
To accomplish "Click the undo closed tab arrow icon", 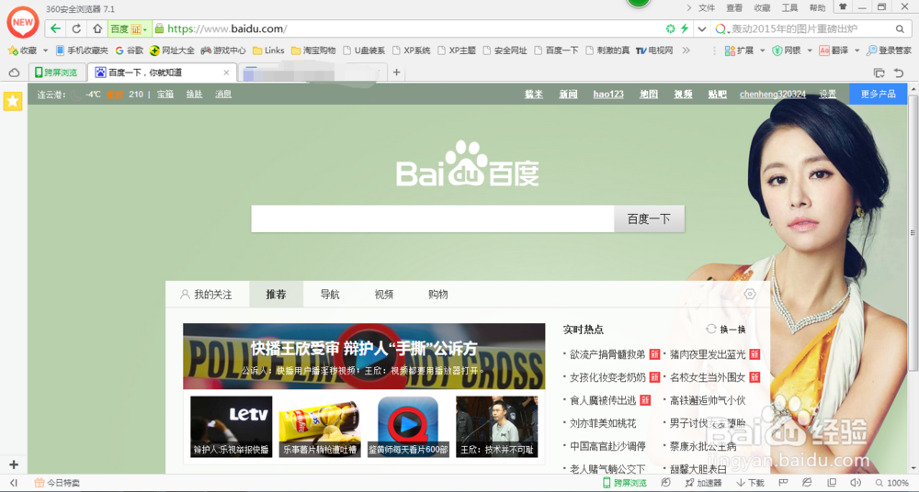I will pyautogui.click(x=899, y=73).
